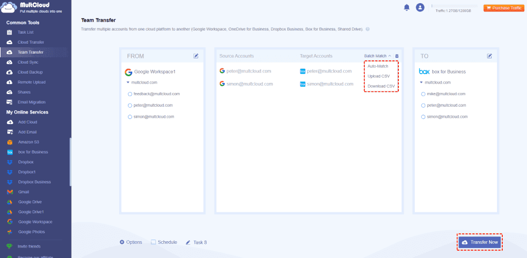The height and width of the screenshot is (258, 527).
Task: Click the Purchase Traffic button
Action: pos(504,8)
